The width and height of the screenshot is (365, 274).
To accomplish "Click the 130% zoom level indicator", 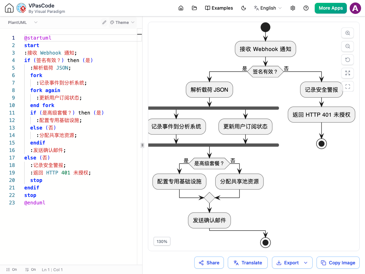I will (162, 242).
